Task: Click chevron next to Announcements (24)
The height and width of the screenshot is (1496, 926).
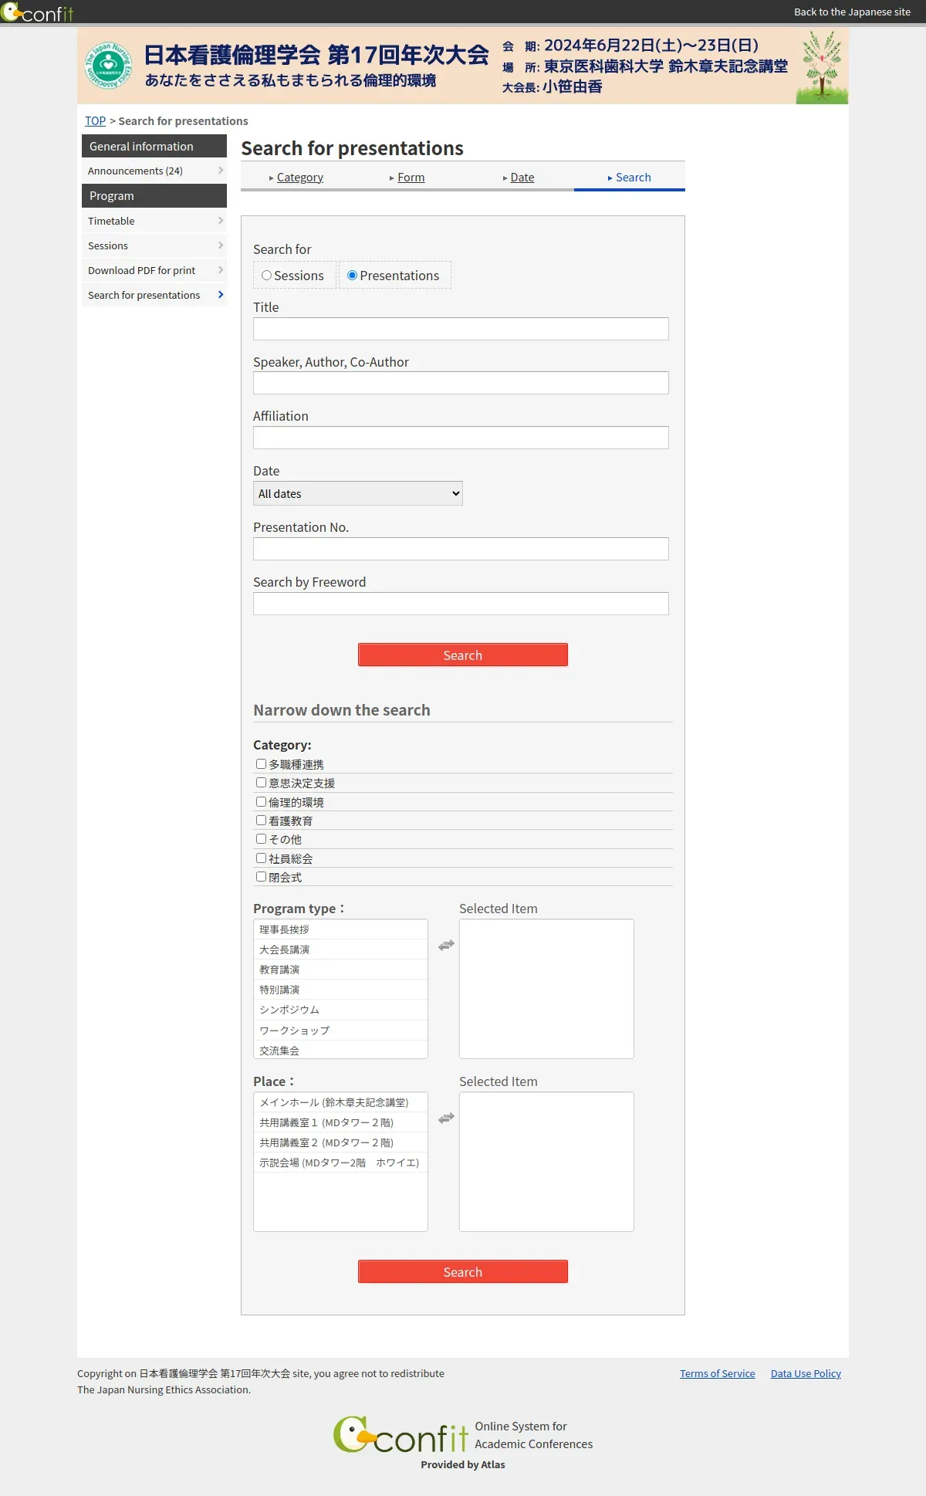Action: (221, 171)
